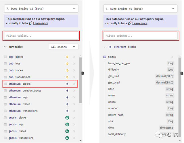This screenshot has height=143, width=184.
Task: Select the hash column
Action: click(141, 89)
